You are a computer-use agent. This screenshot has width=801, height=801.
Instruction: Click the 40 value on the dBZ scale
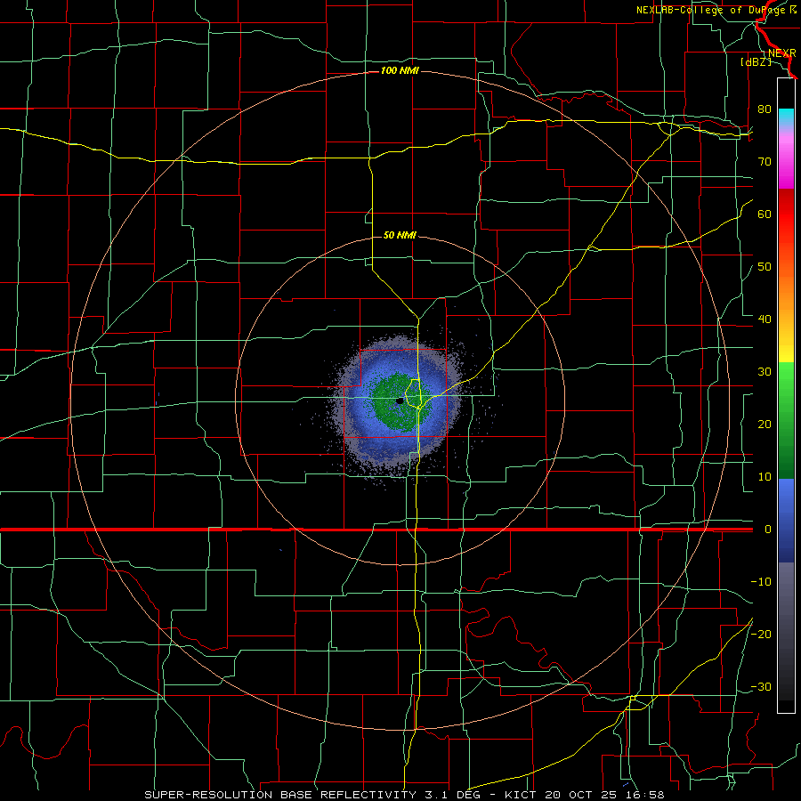pos(765,320)
